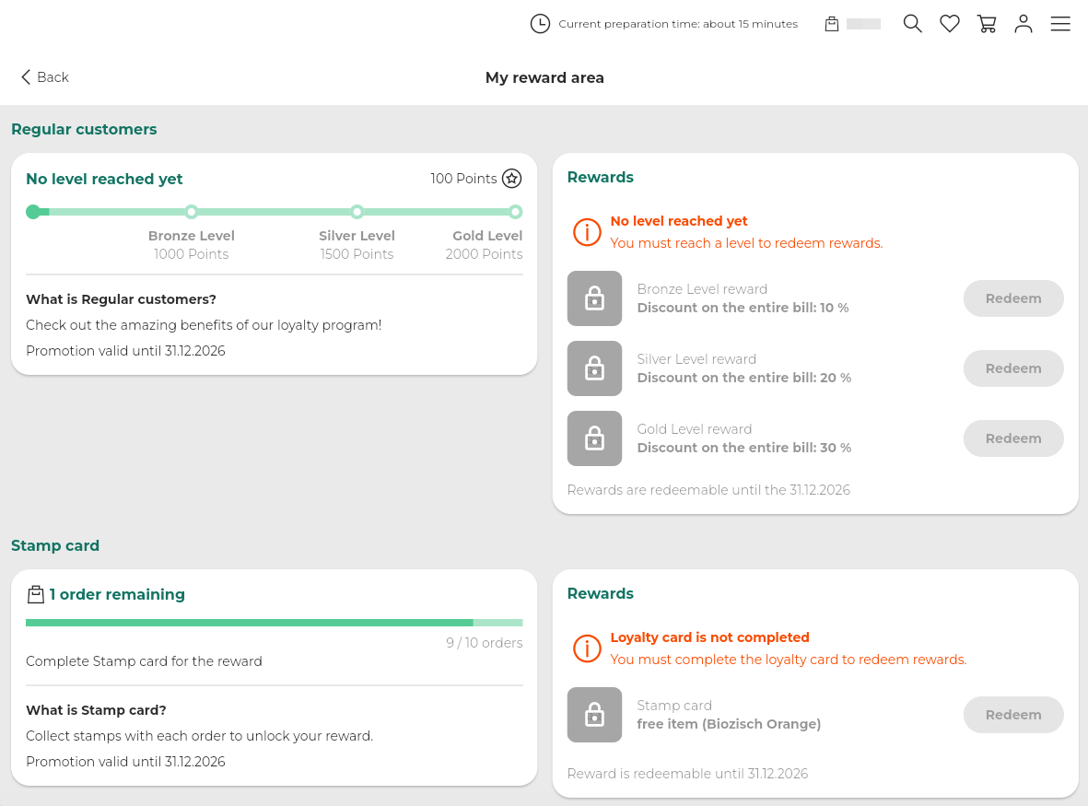Click the pickup bag icon in header
1088x806 pixels.
[832, 24]
